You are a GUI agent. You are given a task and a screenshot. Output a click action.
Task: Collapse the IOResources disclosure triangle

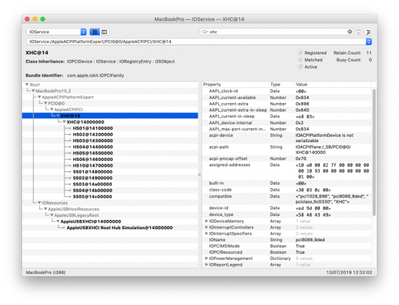click(39, 202)
